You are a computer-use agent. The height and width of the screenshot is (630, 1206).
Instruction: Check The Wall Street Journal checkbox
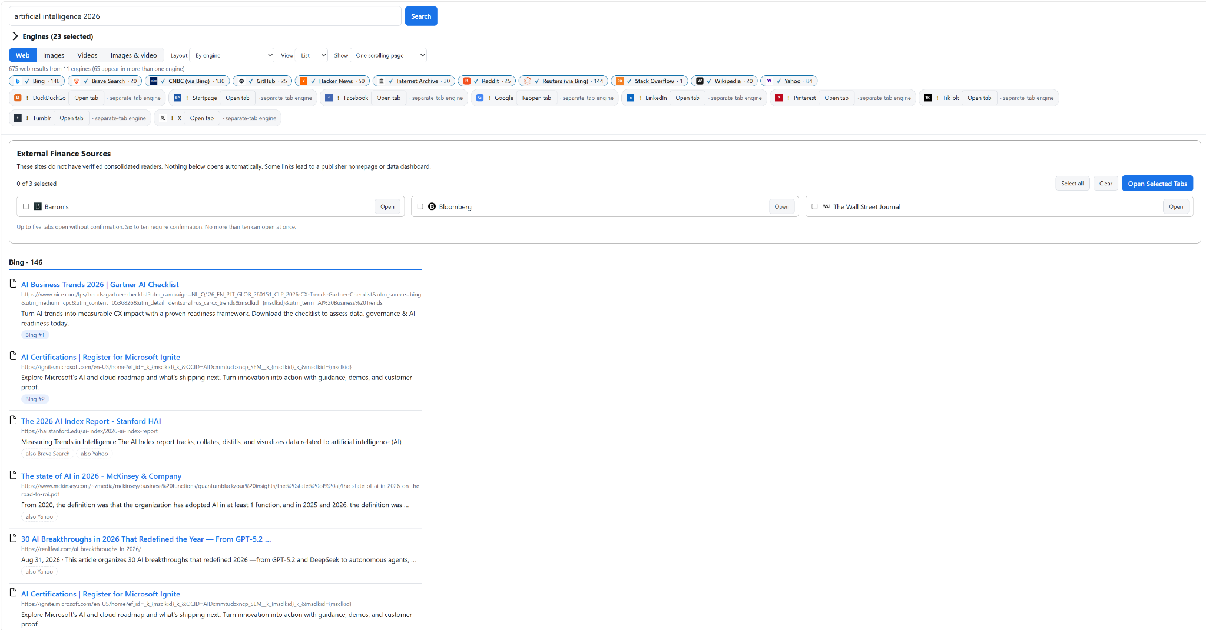[814, 206]
